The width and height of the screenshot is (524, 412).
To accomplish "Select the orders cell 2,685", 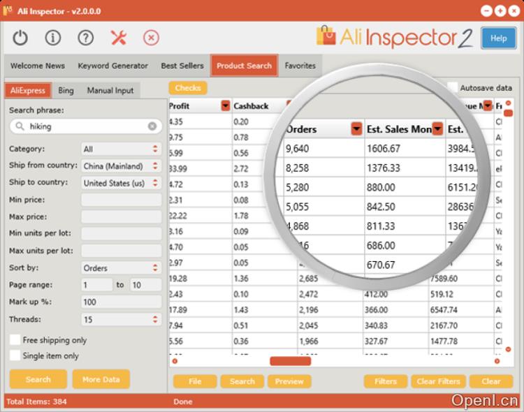I will coord(308,279).
